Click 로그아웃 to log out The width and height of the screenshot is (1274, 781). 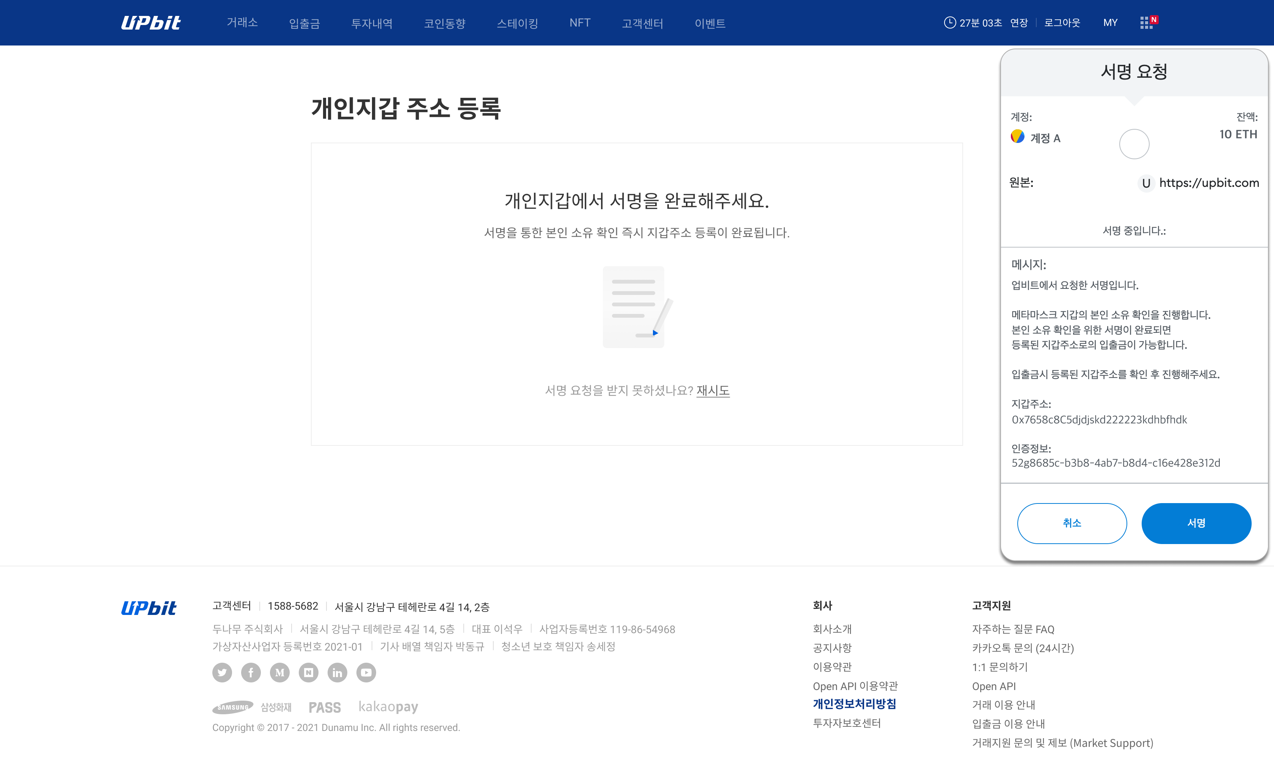[1062, 23]
